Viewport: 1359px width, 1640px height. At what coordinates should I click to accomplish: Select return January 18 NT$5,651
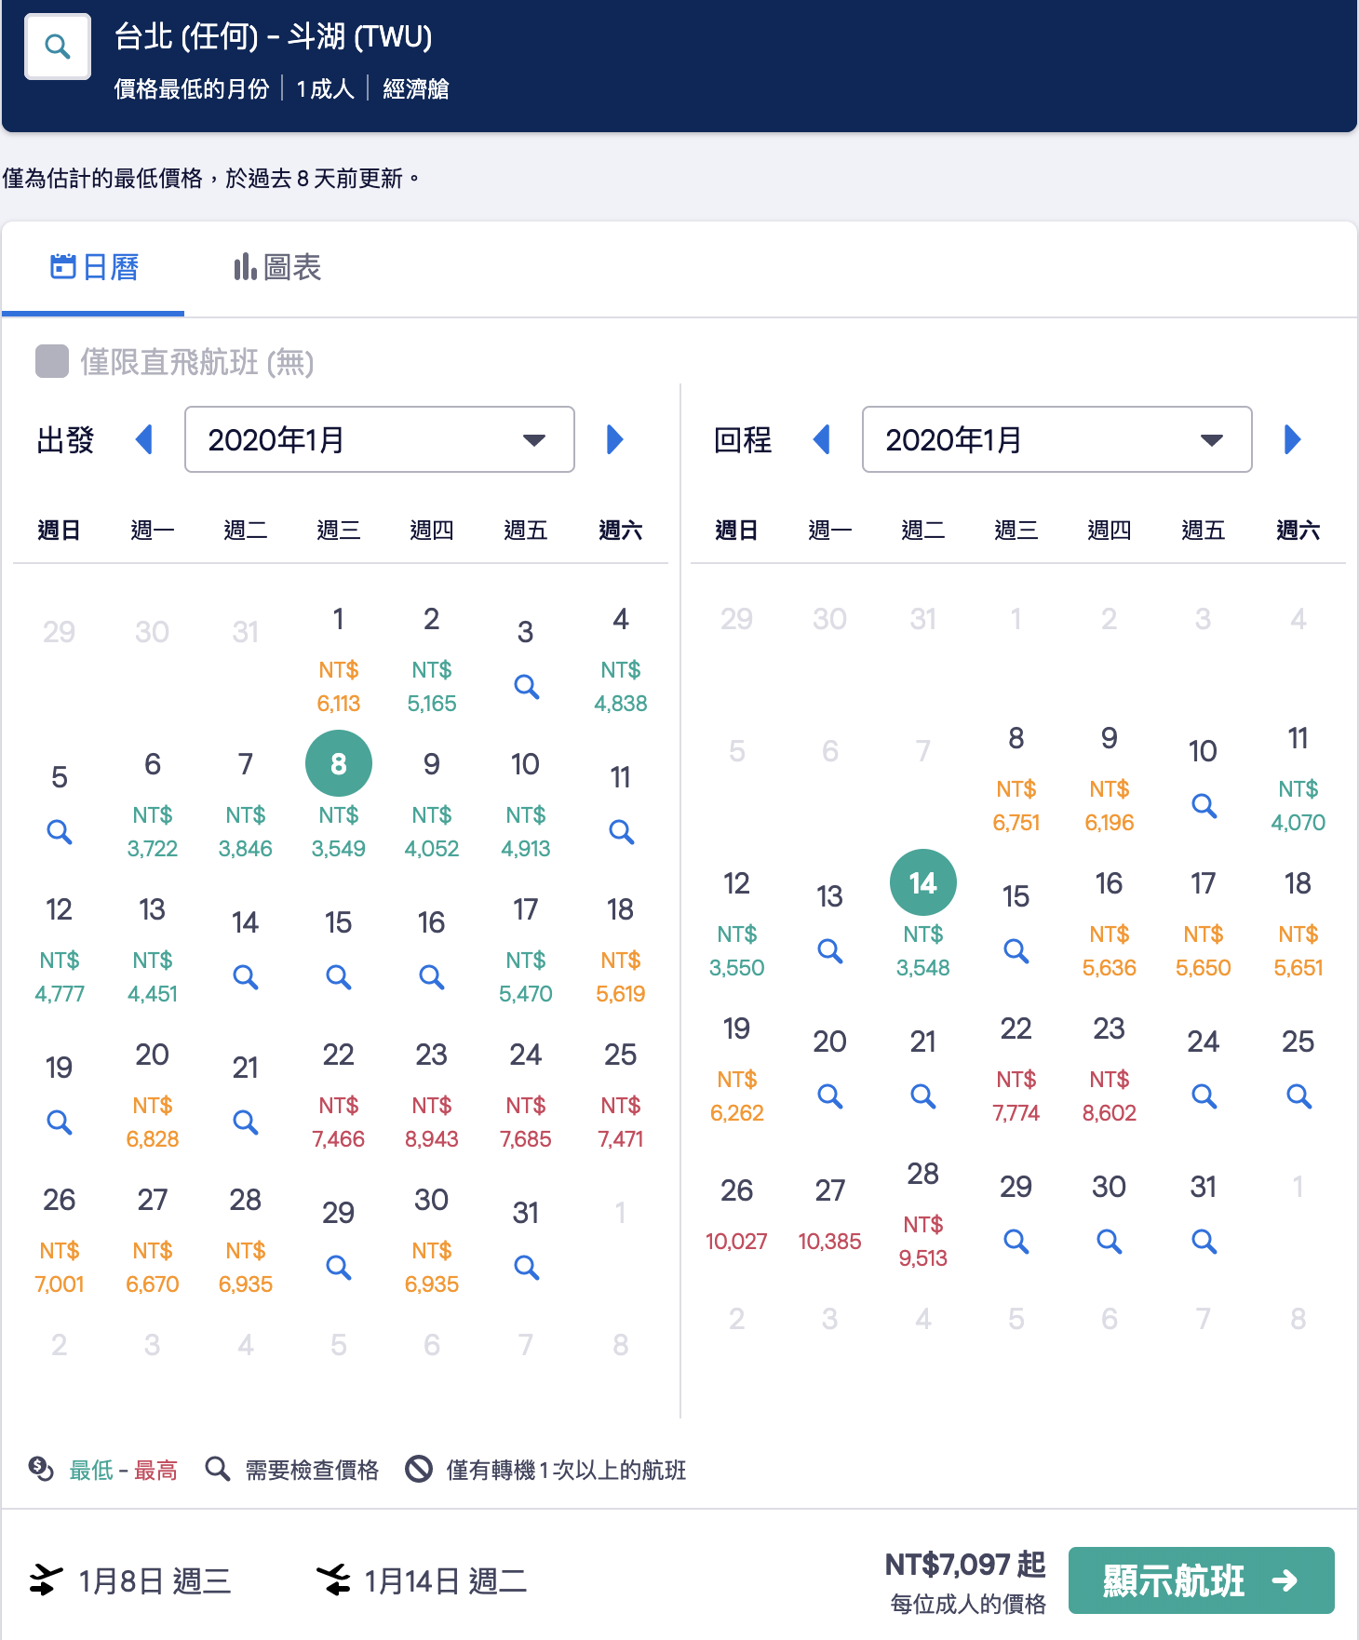click(x=1298, y=924)
